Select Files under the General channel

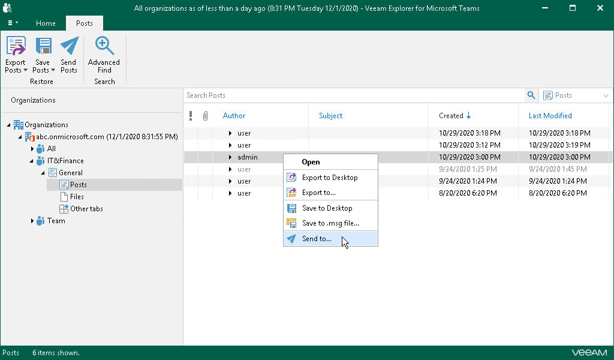[x=77, y=197]
